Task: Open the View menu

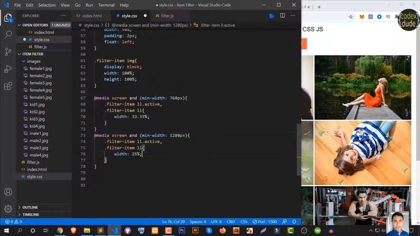Action: pyautogui.click(x=65, y=5)
